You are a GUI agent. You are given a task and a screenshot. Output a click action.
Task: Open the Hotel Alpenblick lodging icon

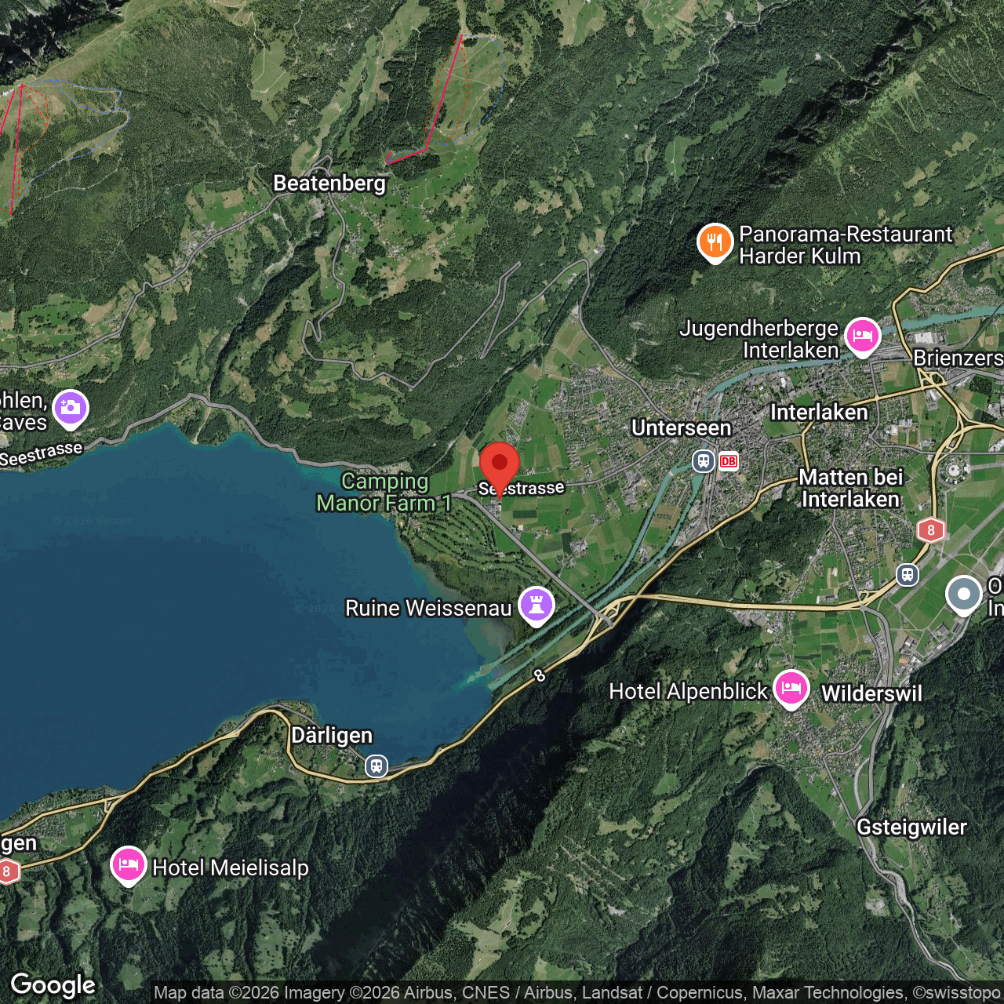pyautogui.click(x=791, y=689)
